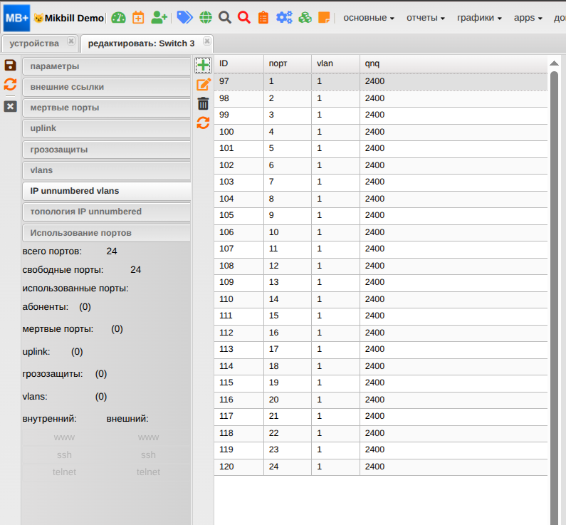
Task: Open the orange clipboard icon
Action: coord(263,17)
